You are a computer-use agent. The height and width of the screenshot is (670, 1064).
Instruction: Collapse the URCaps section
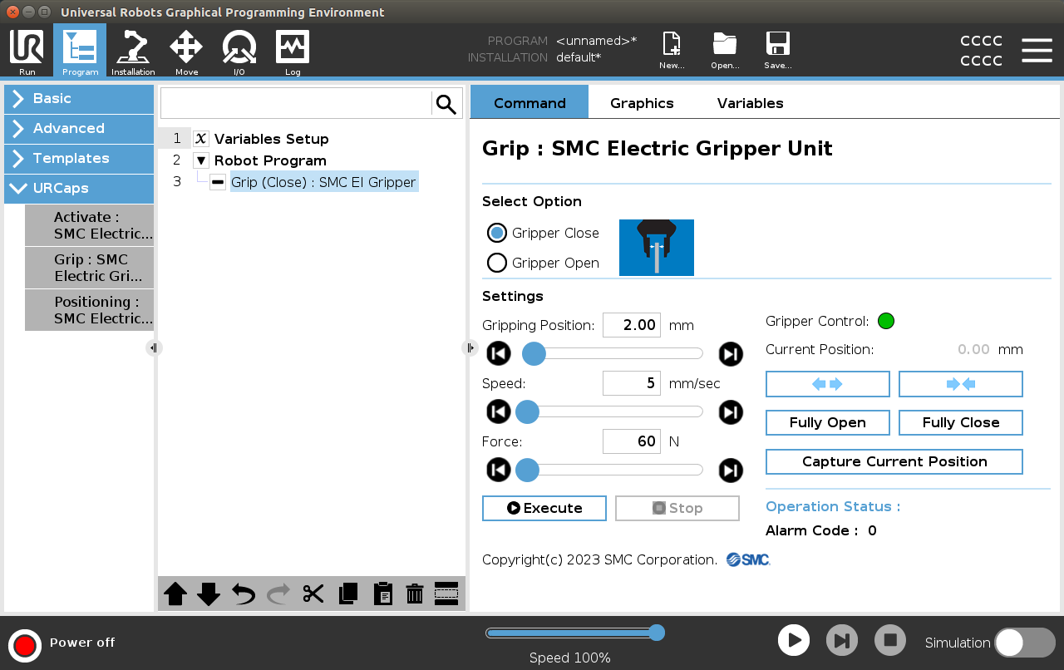click(79, 189)
